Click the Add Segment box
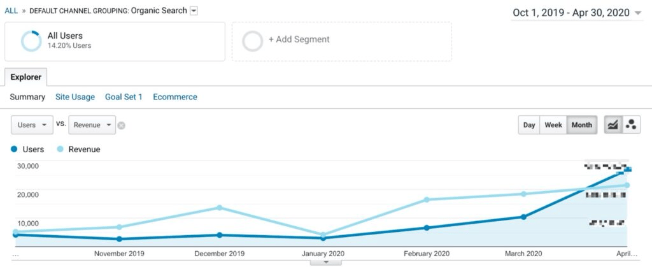The height and width of the screenshot is (267, 652). (342, 41)
